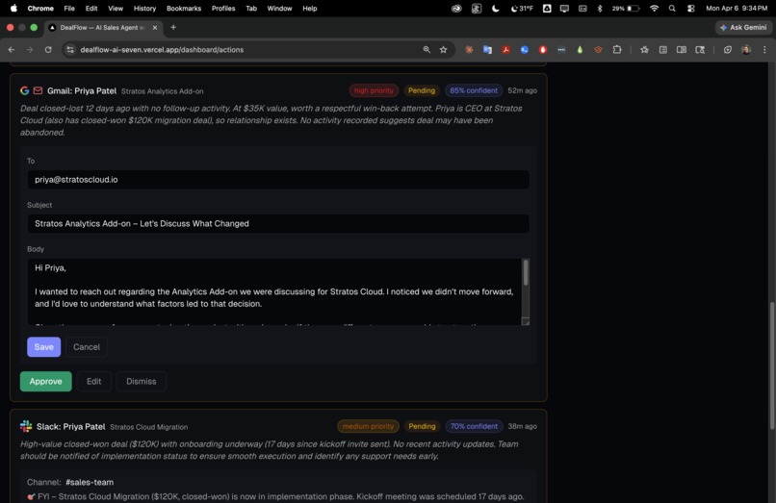Image resolution: width=776 pixels, height=503 pixels.
Task: Open Creative Cloud menu bar icon
Action: [456, 9]
